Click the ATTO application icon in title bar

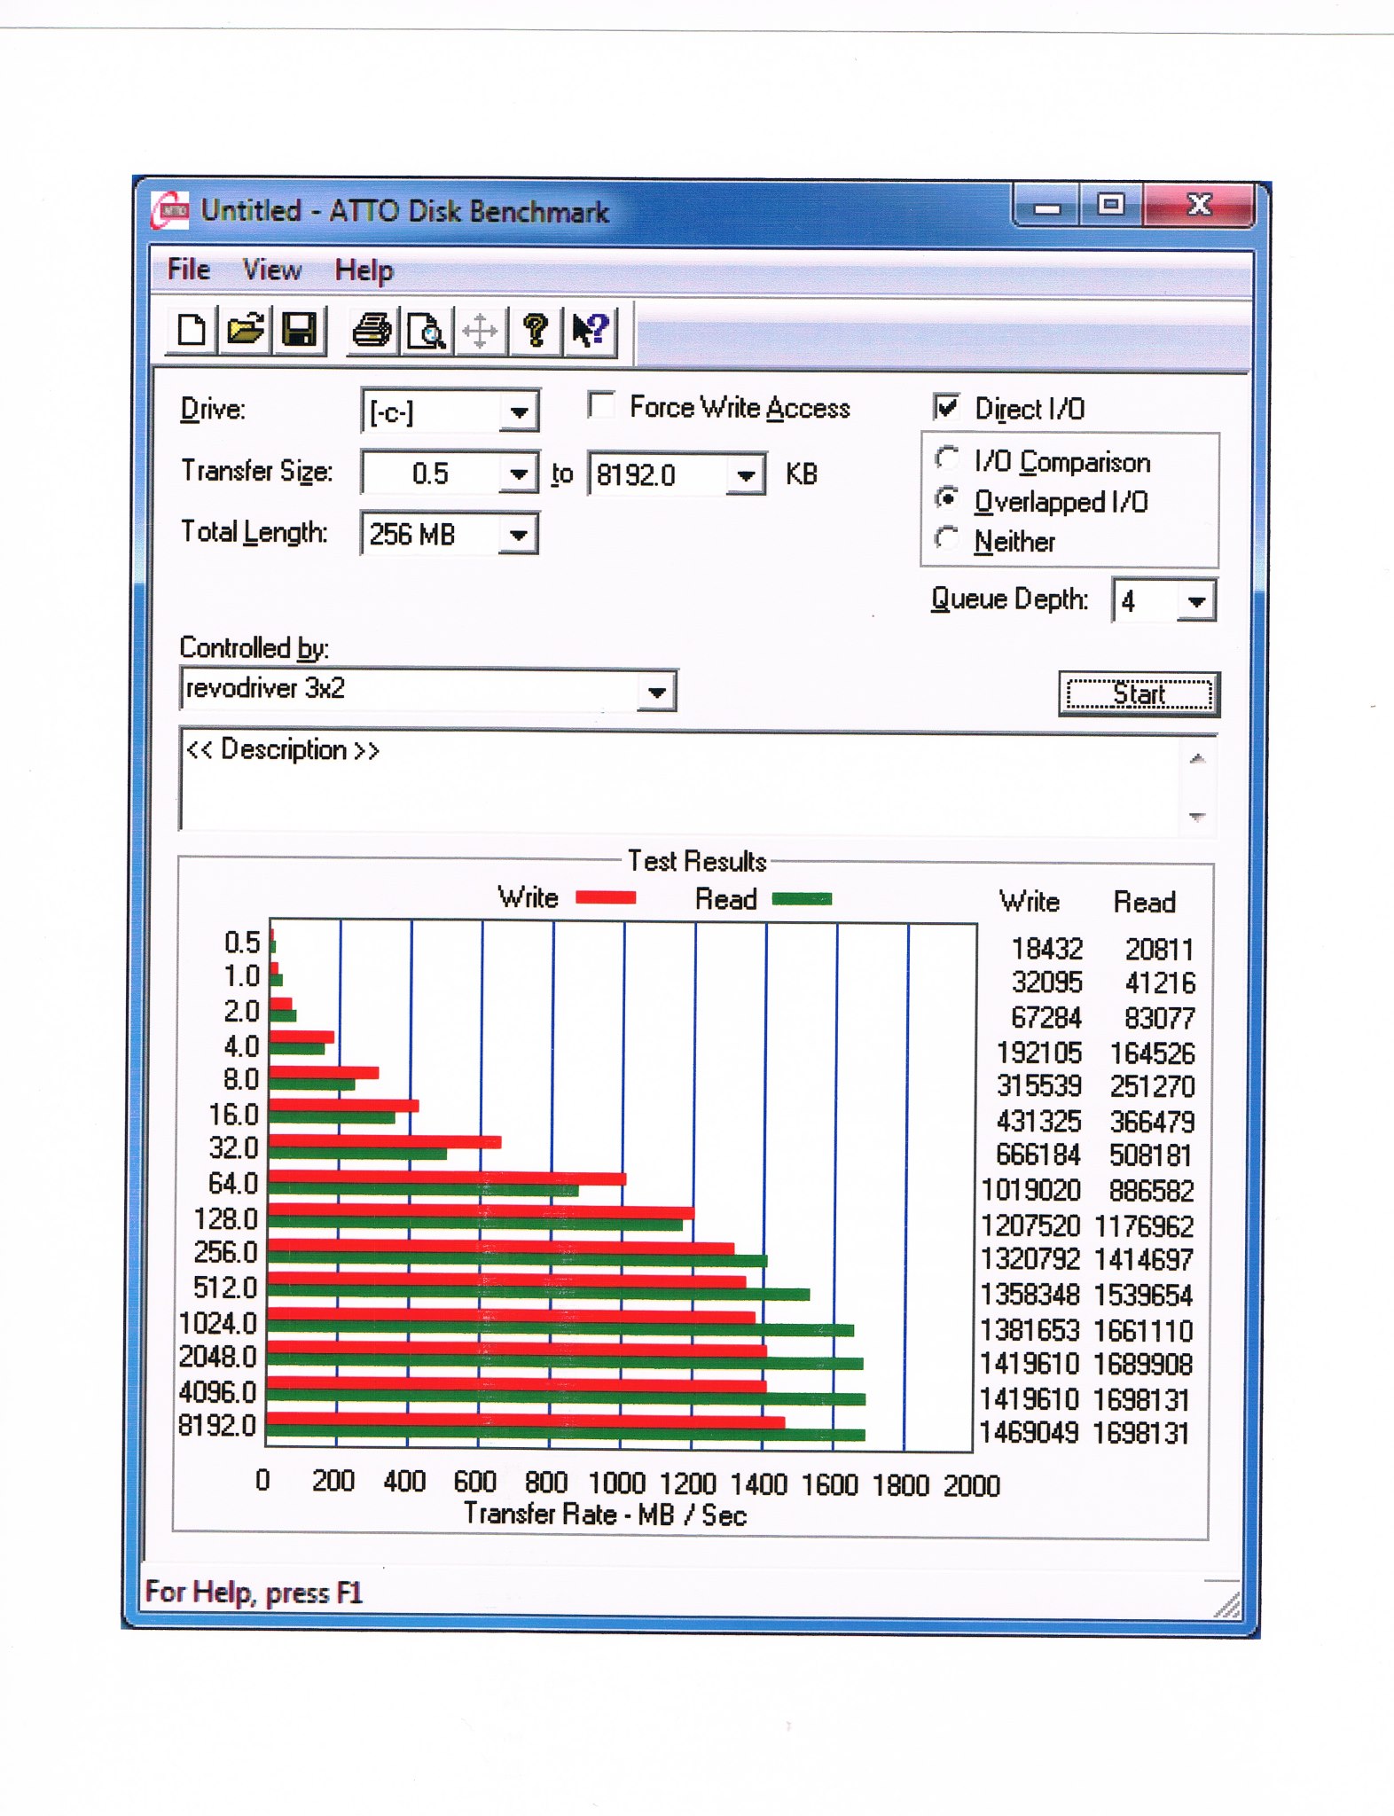[x=171, y=211]
